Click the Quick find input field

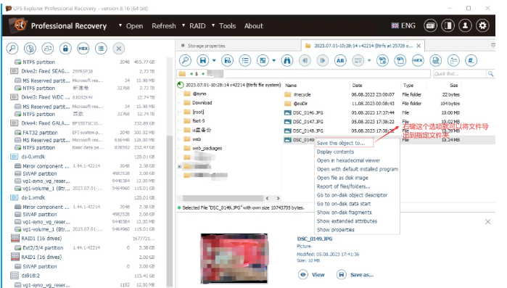tap(460, 74)
